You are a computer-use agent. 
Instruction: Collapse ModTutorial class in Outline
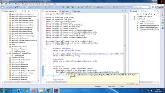coord(132,19)
